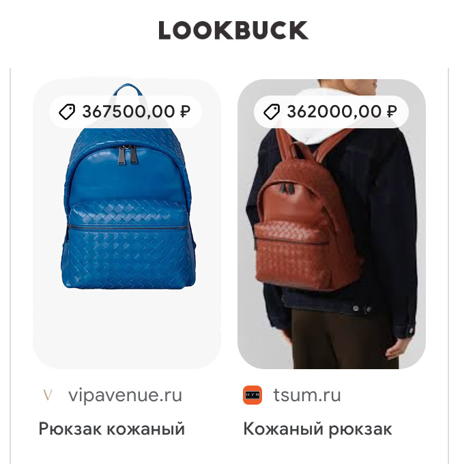Viewport: 460px width, 464px height.
Task: Select the 362000,00 ₽ price badge text
Action: pos(342,112)
